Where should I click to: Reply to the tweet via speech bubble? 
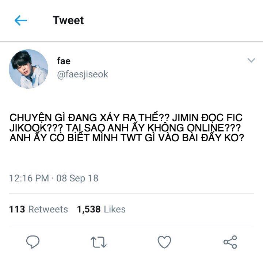[33, 242]
